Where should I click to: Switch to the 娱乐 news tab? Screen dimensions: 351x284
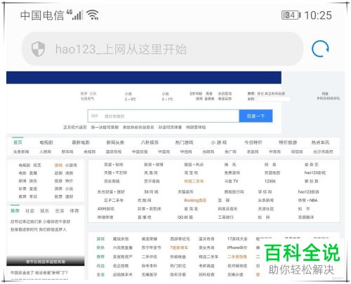coord(44,211)
